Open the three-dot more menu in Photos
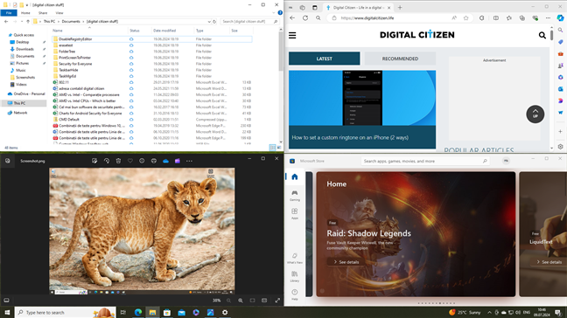Image resolution: width=567 pixels, height=318 pixels. [x=189, y=161]
